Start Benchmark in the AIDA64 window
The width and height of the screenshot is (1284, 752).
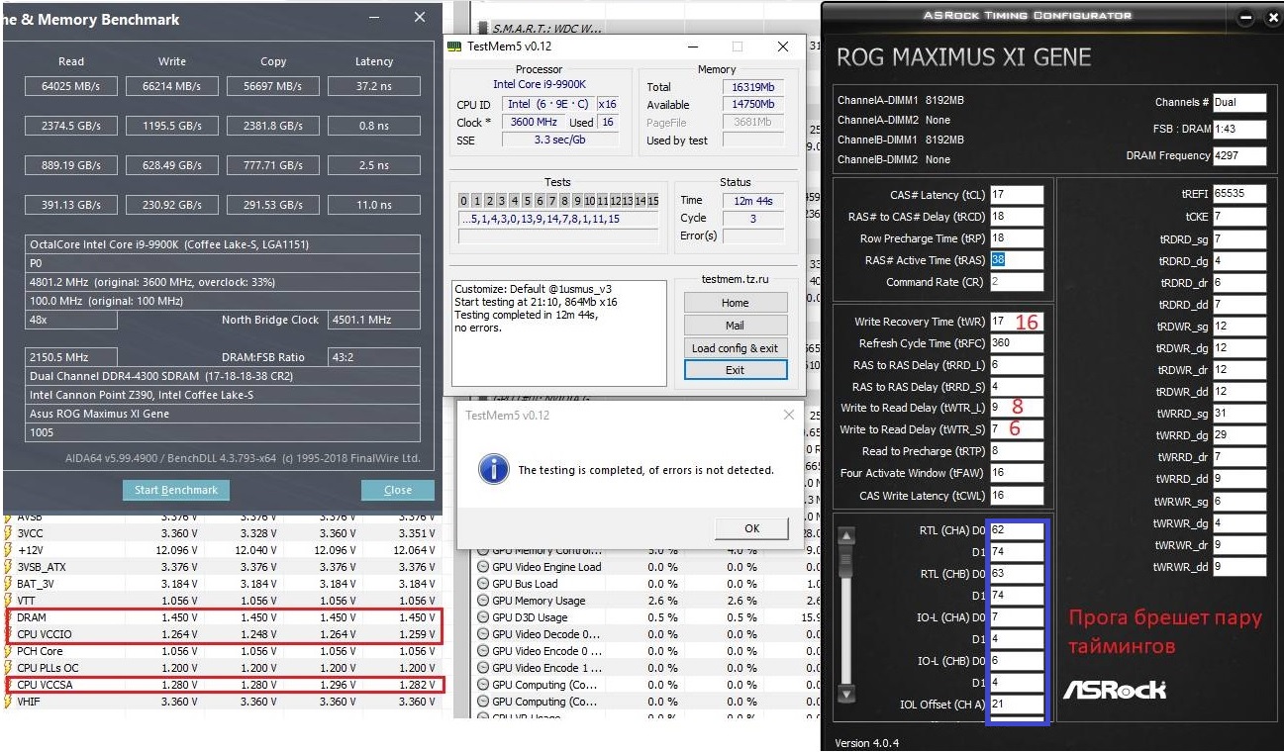(x=176, y=490)
